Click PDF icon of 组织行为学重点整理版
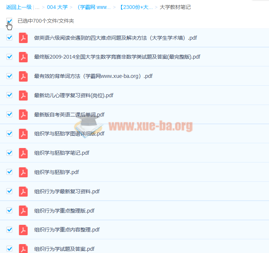 pos(23,211)
